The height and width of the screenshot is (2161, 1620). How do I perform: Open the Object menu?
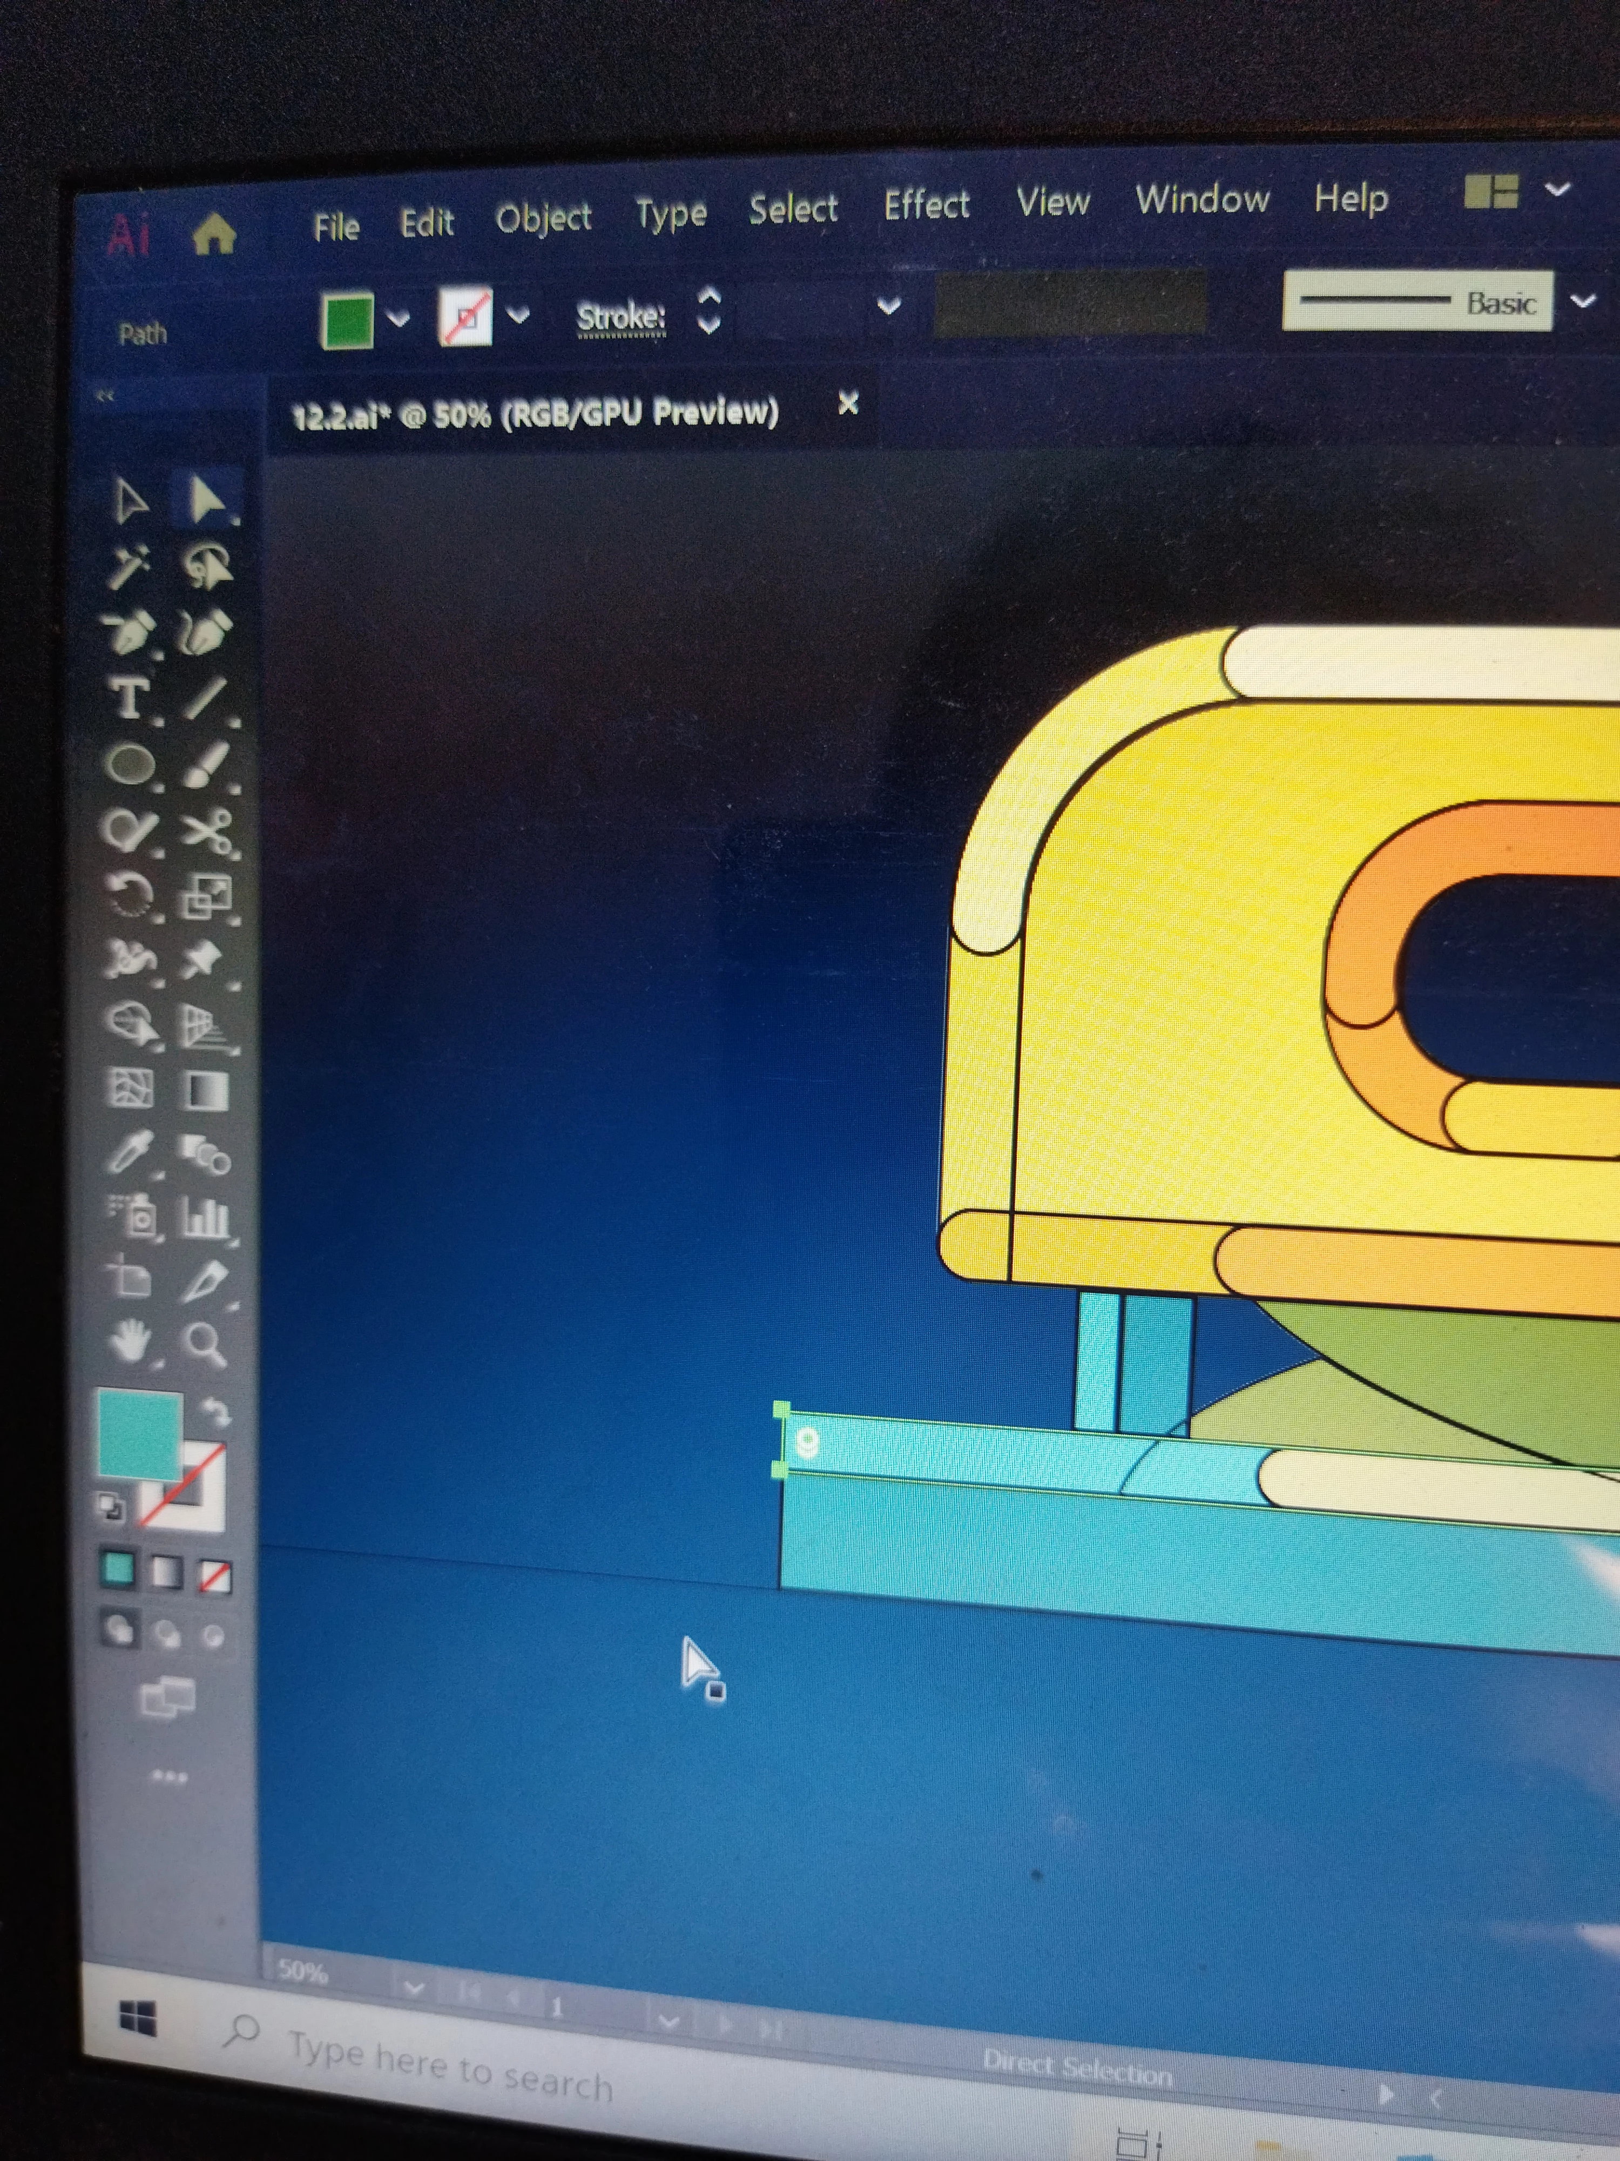543,219
